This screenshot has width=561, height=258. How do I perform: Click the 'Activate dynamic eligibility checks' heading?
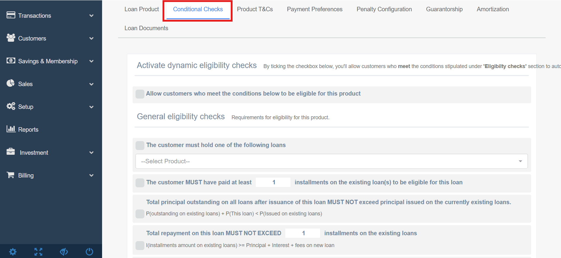(197, 65)
